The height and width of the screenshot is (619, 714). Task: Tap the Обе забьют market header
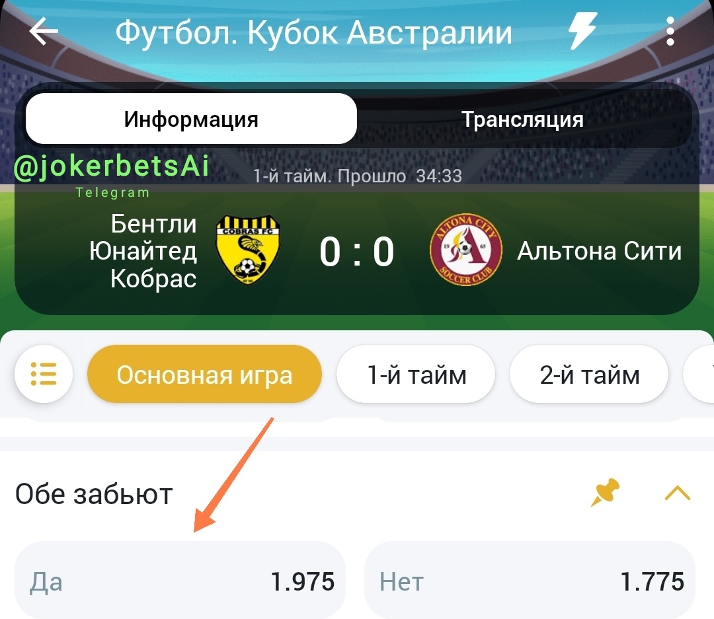(x=94, y=494)
